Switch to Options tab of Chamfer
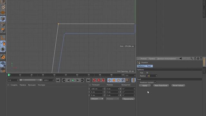The image size is (206, 116). coord(141,66)
